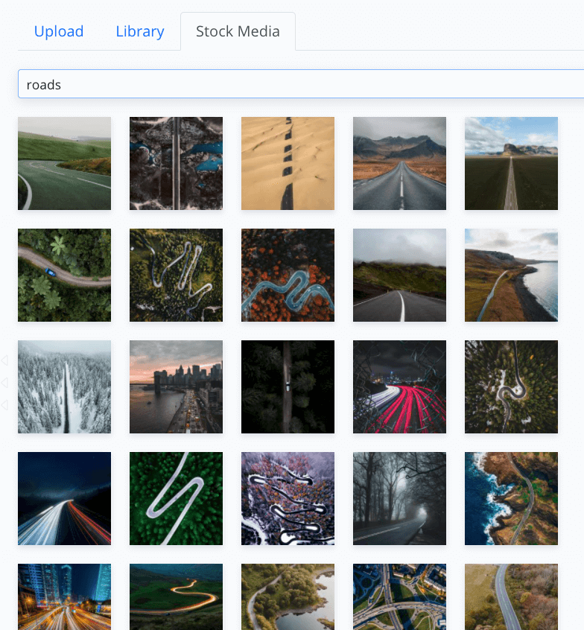Select the straight road toward brown mountains
584x630 pixels.
(399, 164)
